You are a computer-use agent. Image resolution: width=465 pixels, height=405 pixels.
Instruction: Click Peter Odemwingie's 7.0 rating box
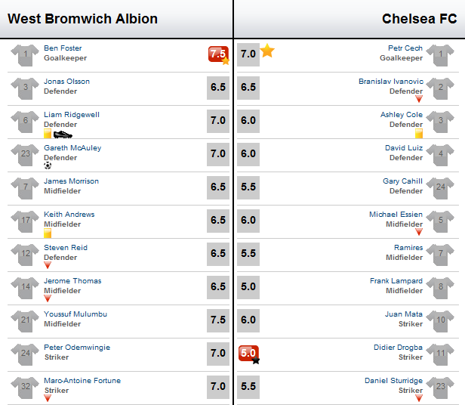click(x=218, y=353)
